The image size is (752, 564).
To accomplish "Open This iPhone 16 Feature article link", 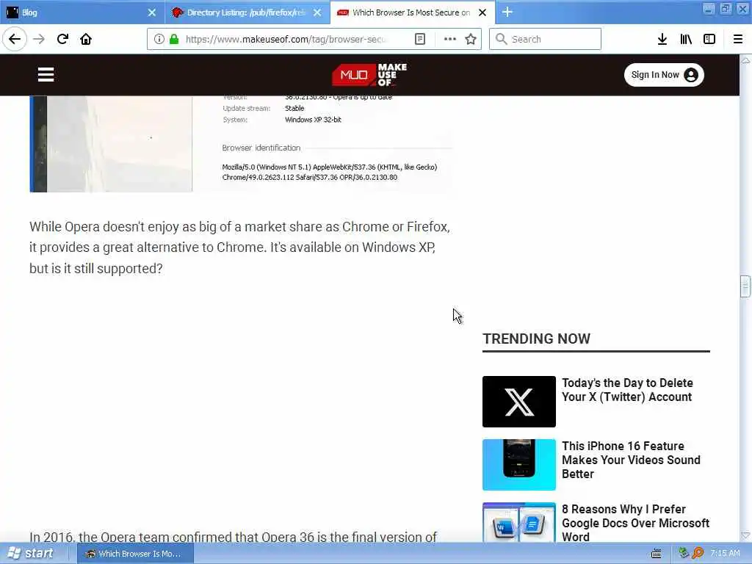I will [x=631, y=460].
